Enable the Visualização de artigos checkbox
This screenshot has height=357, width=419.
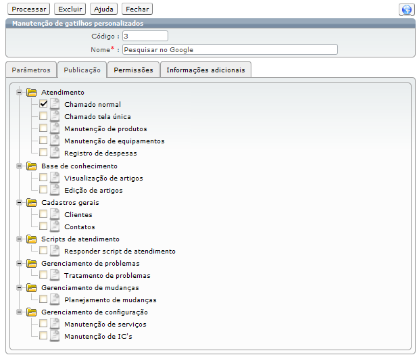pos(43,178)
